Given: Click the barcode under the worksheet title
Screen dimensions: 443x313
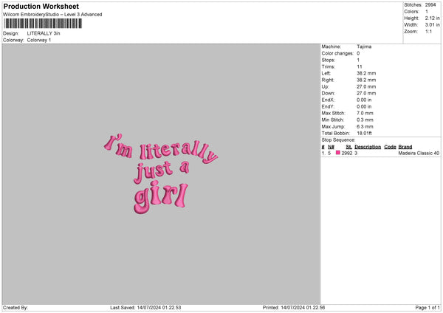Looking at the screenshot, I should 41,24.
